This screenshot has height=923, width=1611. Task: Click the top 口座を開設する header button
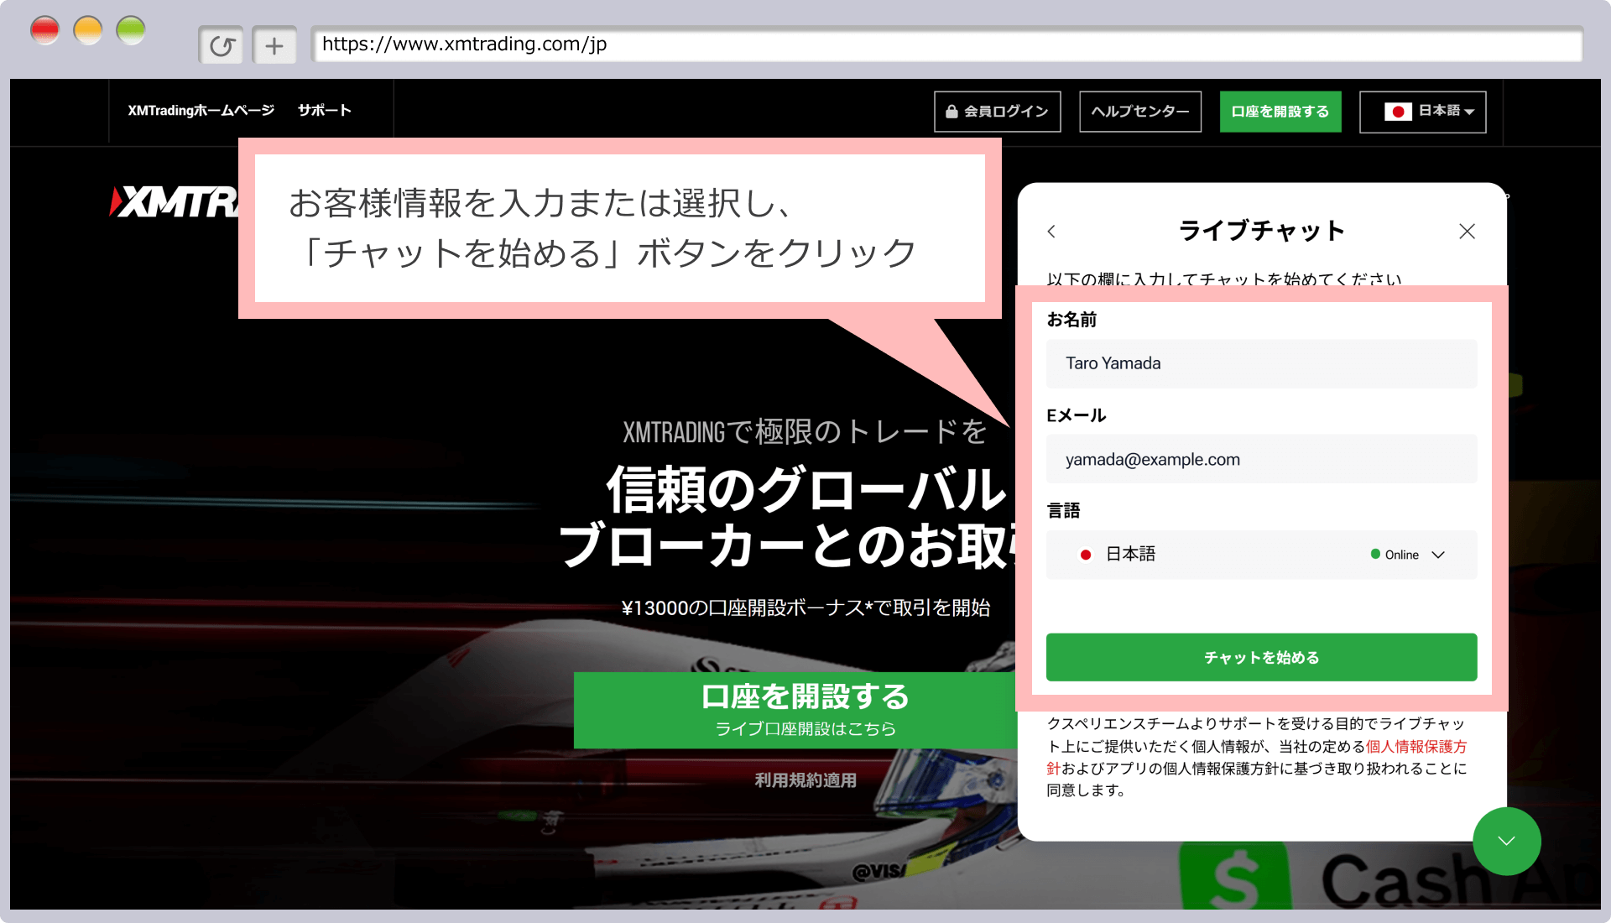pyautogui.click(x=1280, y=112)
